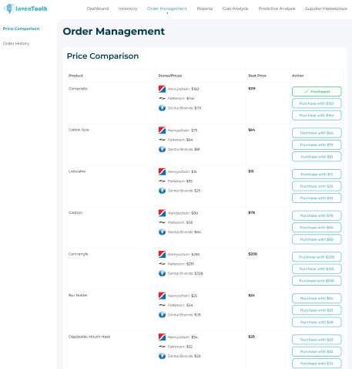
Task: Click the 'Best Price' column header
Action: 257,76
